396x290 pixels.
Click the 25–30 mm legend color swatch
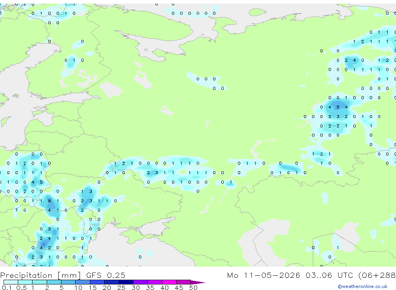[x=126, y=282]
